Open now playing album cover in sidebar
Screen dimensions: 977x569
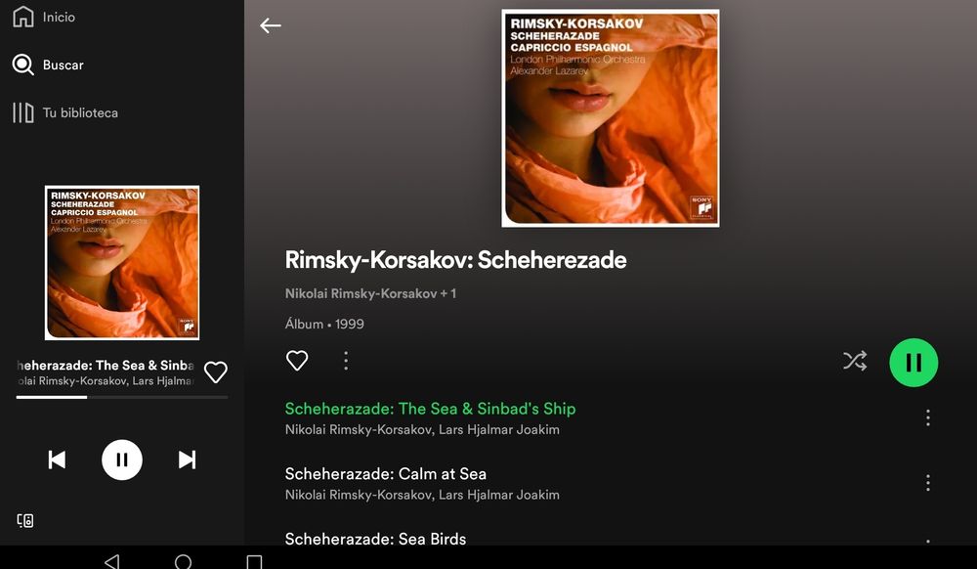coord(122,262)
